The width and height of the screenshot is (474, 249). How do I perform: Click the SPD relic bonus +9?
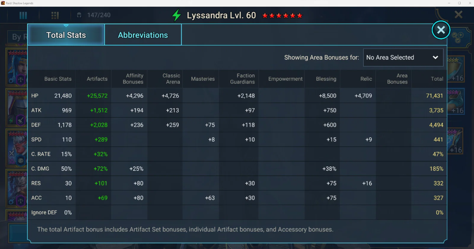pos(369,140)
